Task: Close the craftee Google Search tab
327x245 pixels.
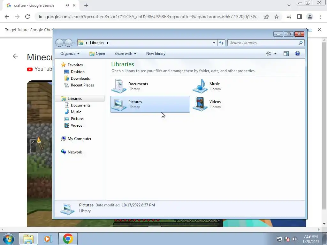Action: click(x=74, y=5)
